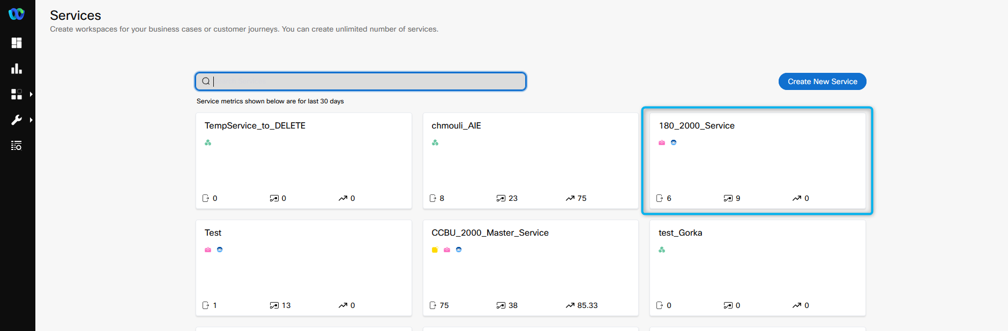Screen dimensions: 1008x331
Task: Click the wrench tools icon in the sidebar
Action: click(17, 120)
